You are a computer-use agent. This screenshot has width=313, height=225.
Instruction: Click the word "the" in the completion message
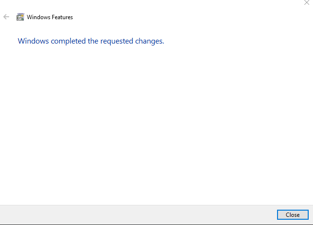(x=93, y=41)
